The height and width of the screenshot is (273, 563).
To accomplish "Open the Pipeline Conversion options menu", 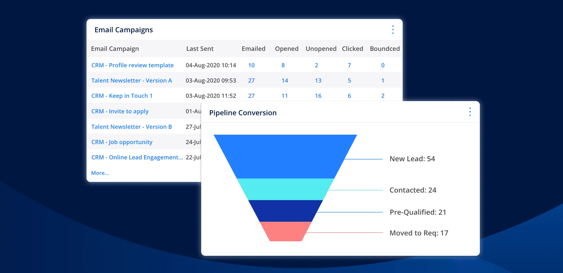I will coord(470,112).
